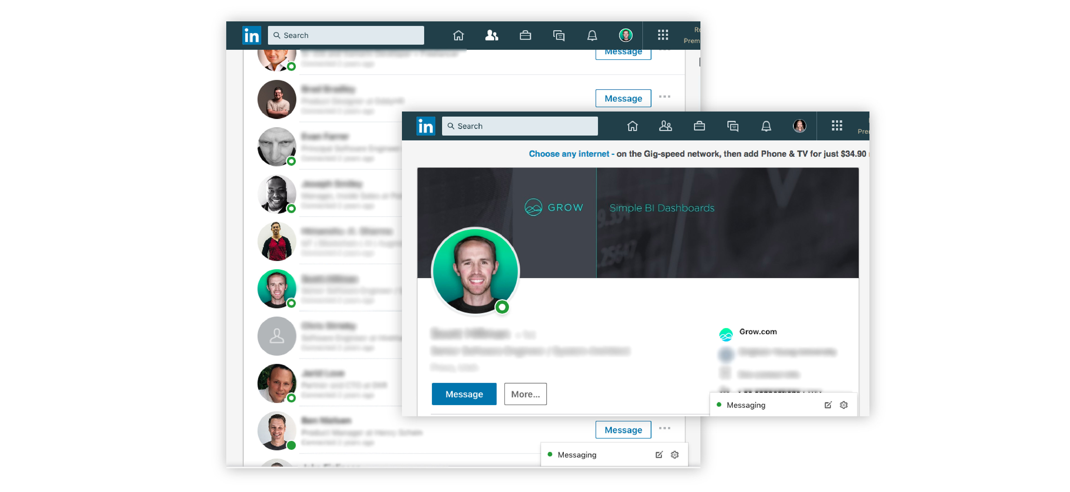Image resolution: width=1070 pixels, height=492 pixels.
Task: Click black-and-white close-up face avatar
Action: [x=277, y=147]
